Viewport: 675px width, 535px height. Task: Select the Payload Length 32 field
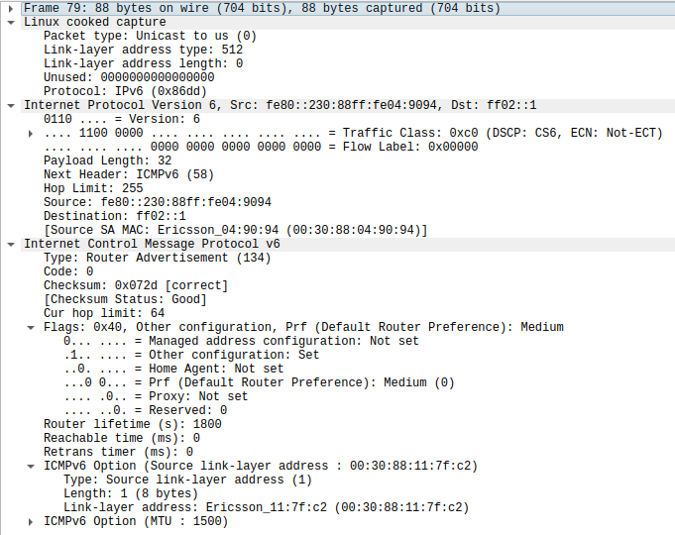click(107, 160)
